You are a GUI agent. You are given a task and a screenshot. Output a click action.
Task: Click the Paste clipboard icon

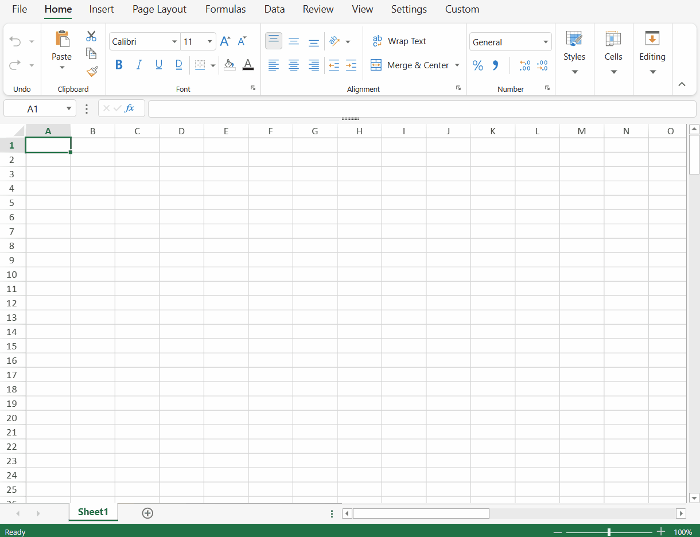(x=61, y=38)
